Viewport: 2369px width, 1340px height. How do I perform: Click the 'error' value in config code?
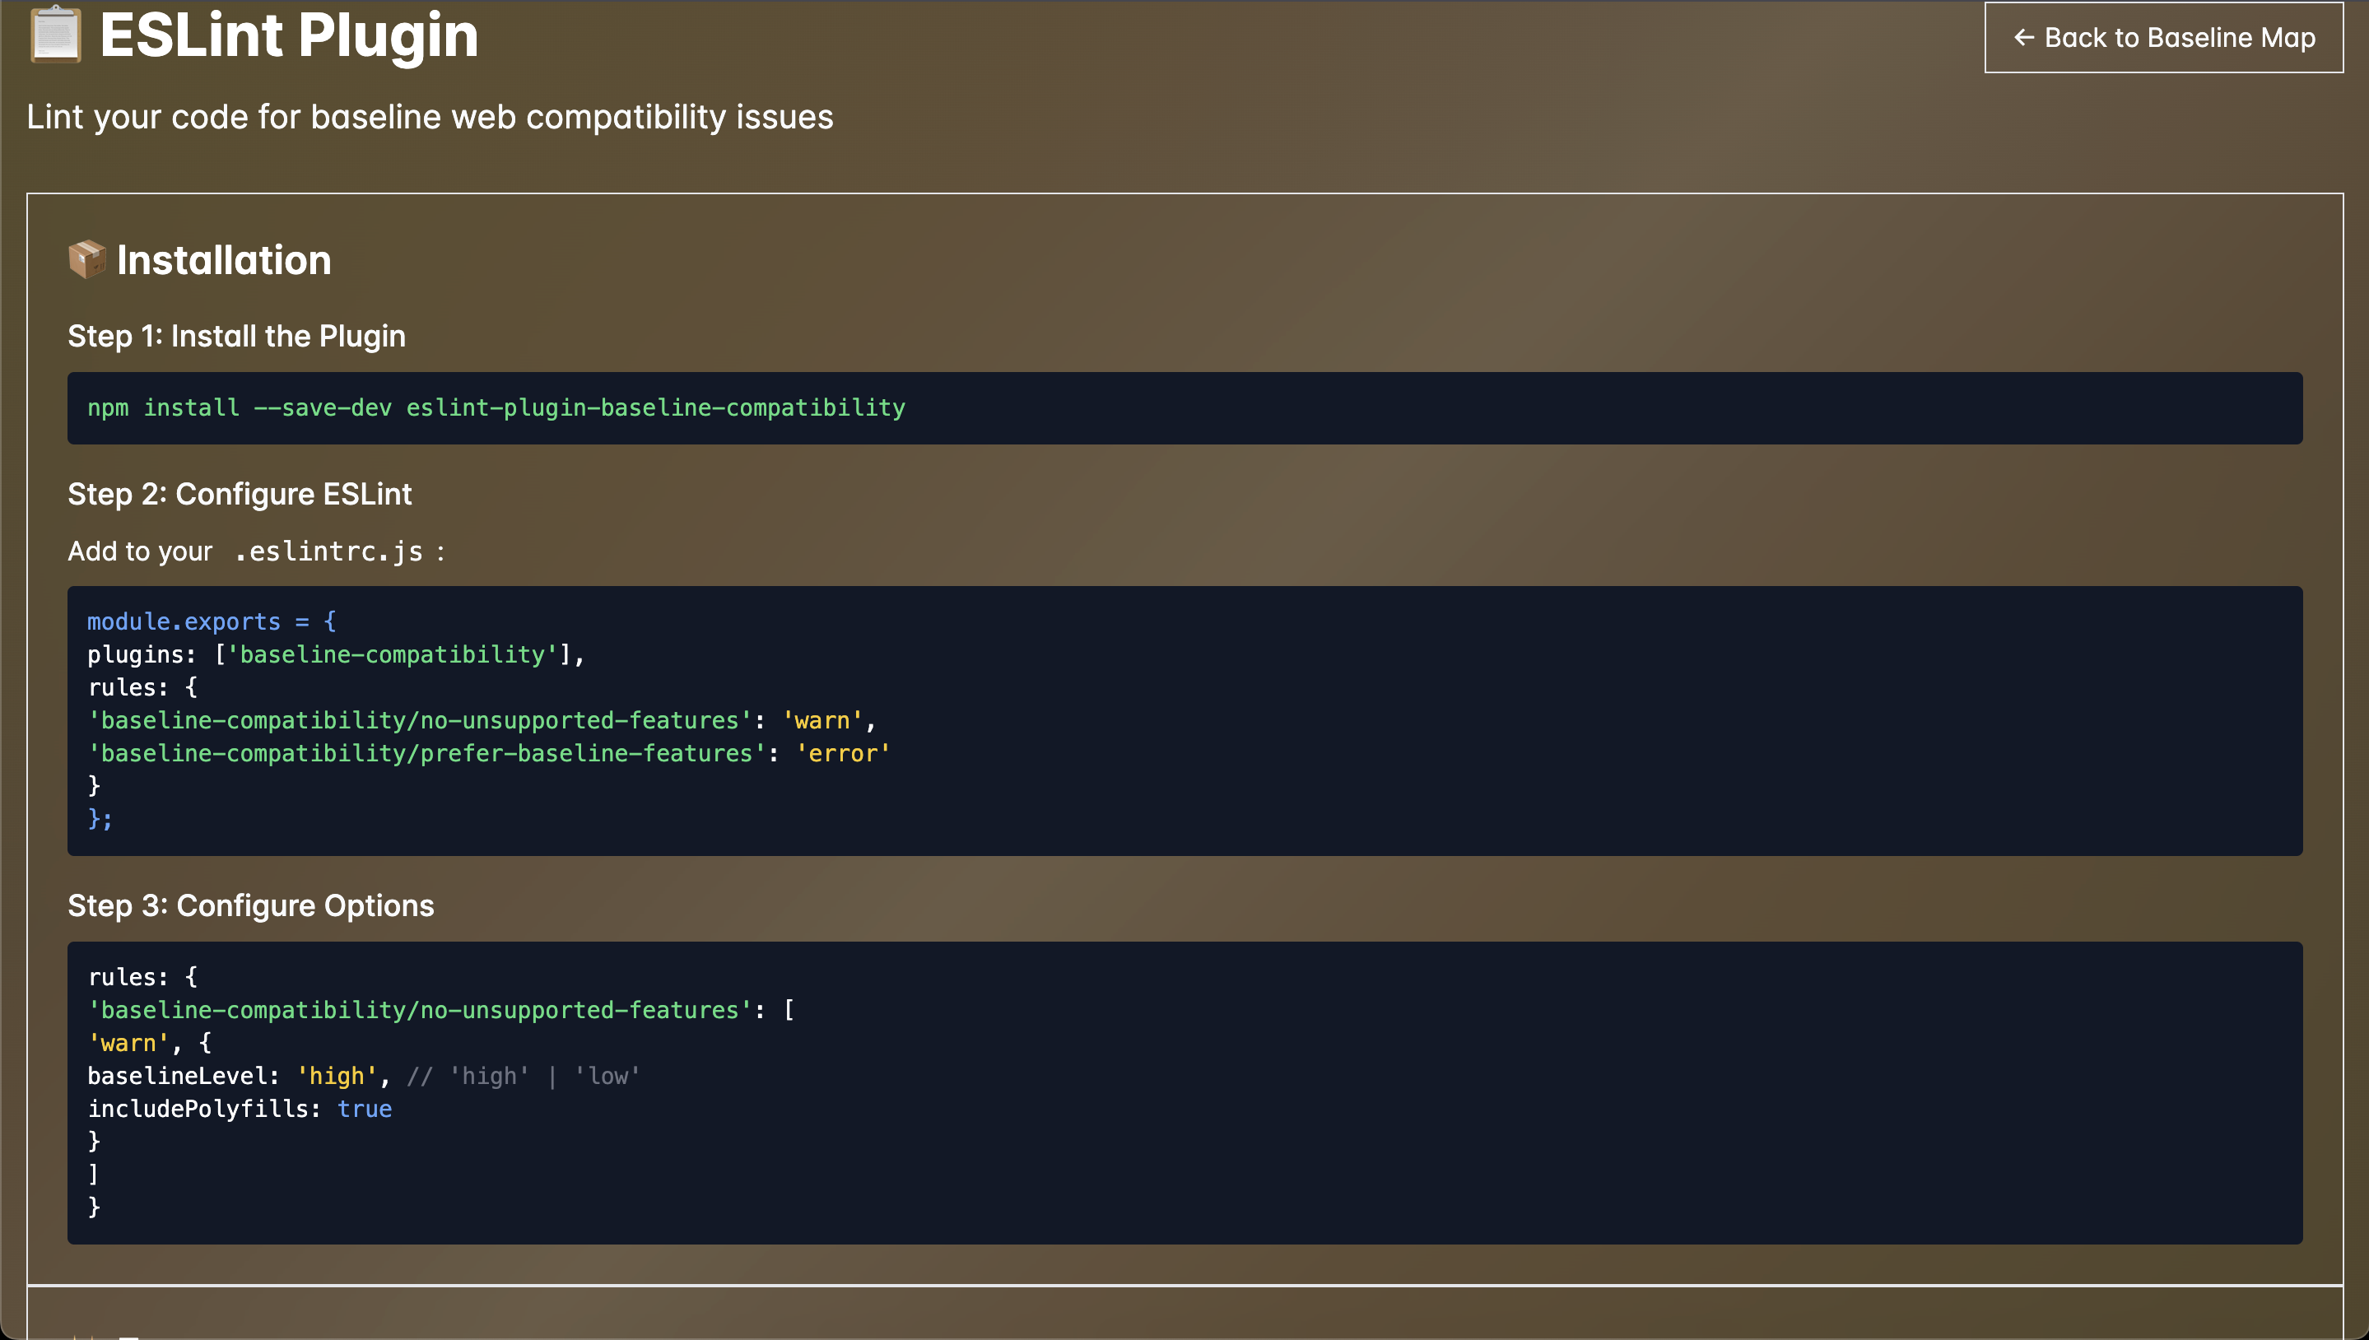pyautogui.click(x=843, y=754)
